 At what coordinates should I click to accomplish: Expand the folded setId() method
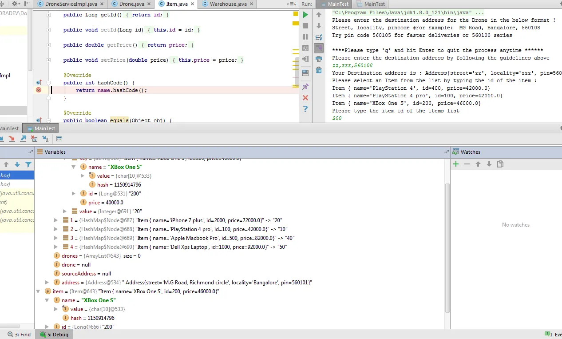point(48,30)
